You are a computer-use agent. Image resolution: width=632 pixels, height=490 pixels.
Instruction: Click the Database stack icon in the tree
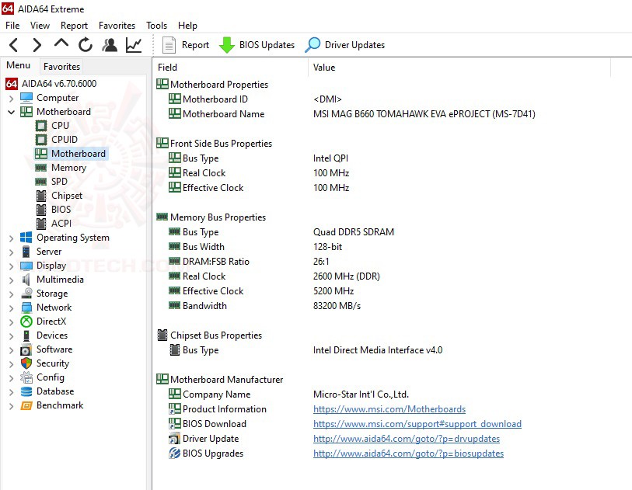[x=26, y=391]
